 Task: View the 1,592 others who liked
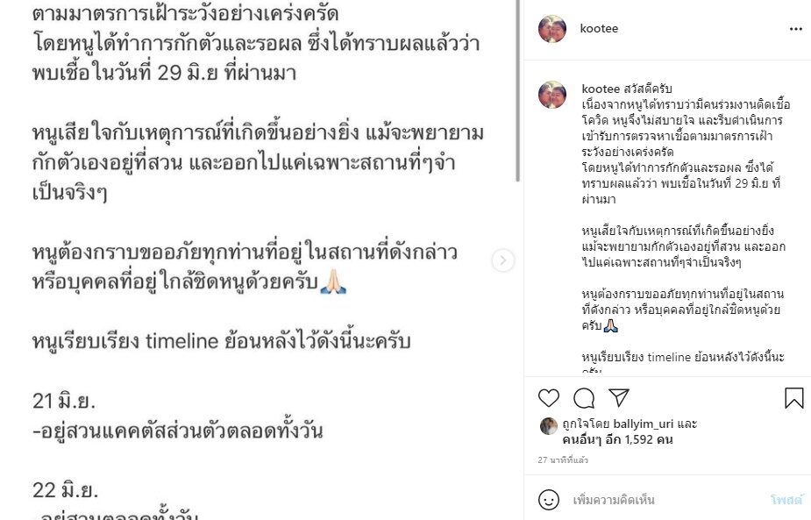pos(617,439)
